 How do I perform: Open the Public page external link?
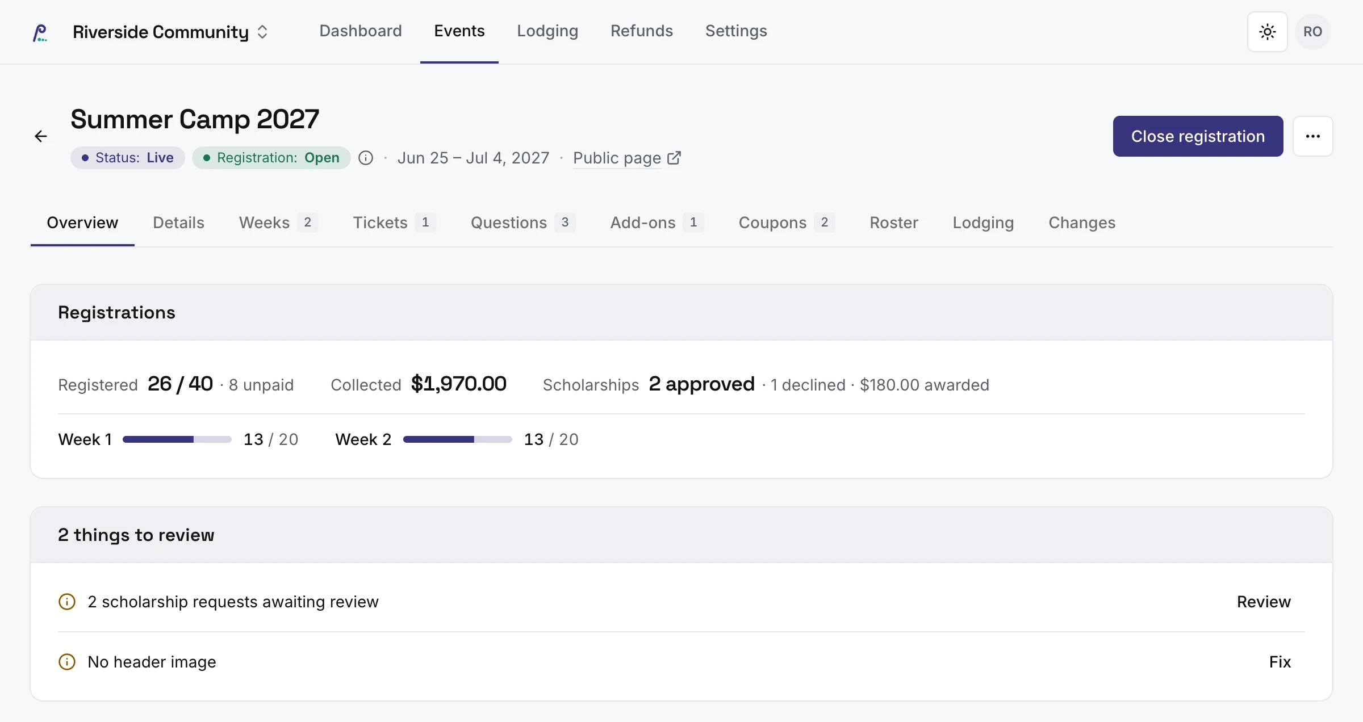(627, 158)
